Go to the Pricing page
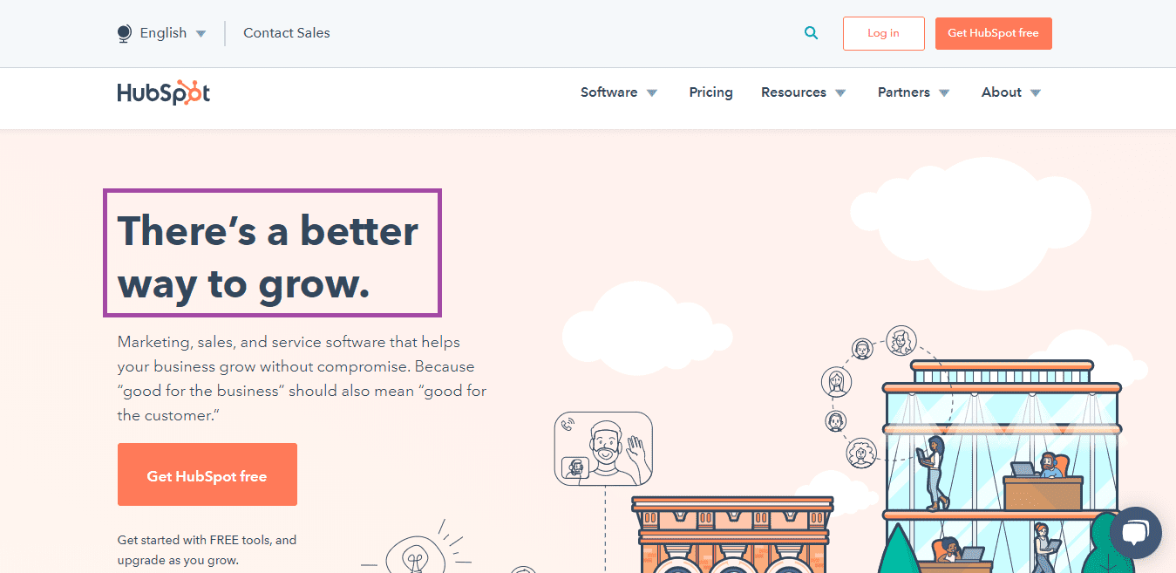This screenshot has height=573, width=1176. [710, 92]
